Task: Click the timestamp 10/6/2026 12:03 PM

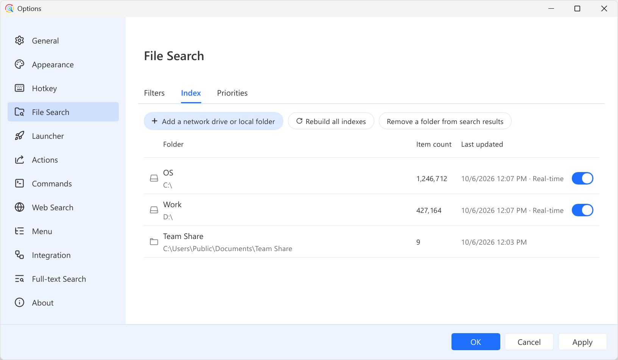Action: [x=494, y=242]
